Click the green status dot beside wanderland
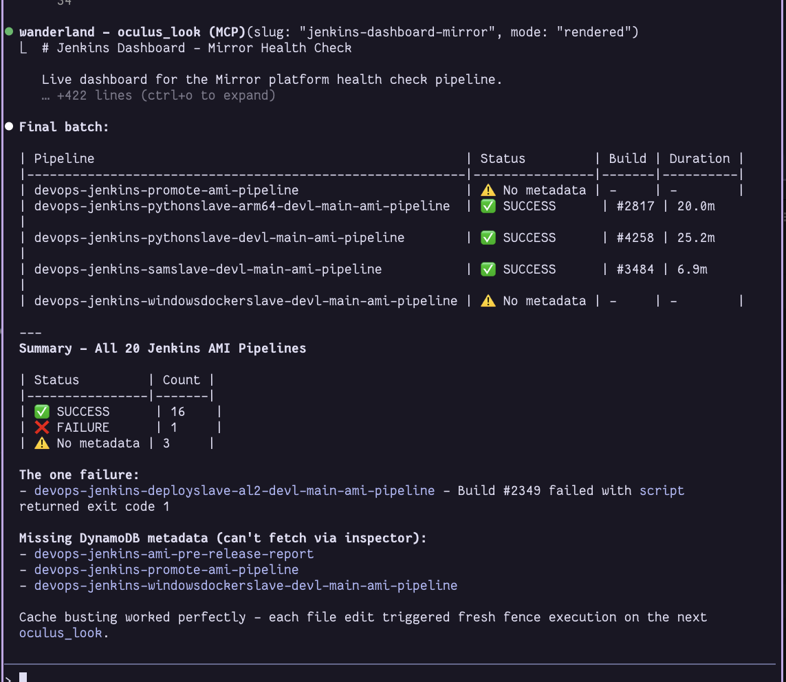 [x=8, y=32]
